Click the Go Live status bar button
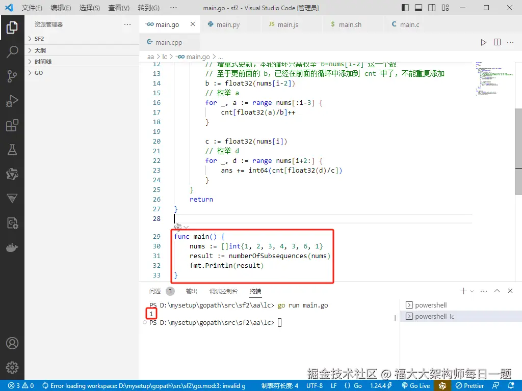522x391 pixels. tap(416, 386)
